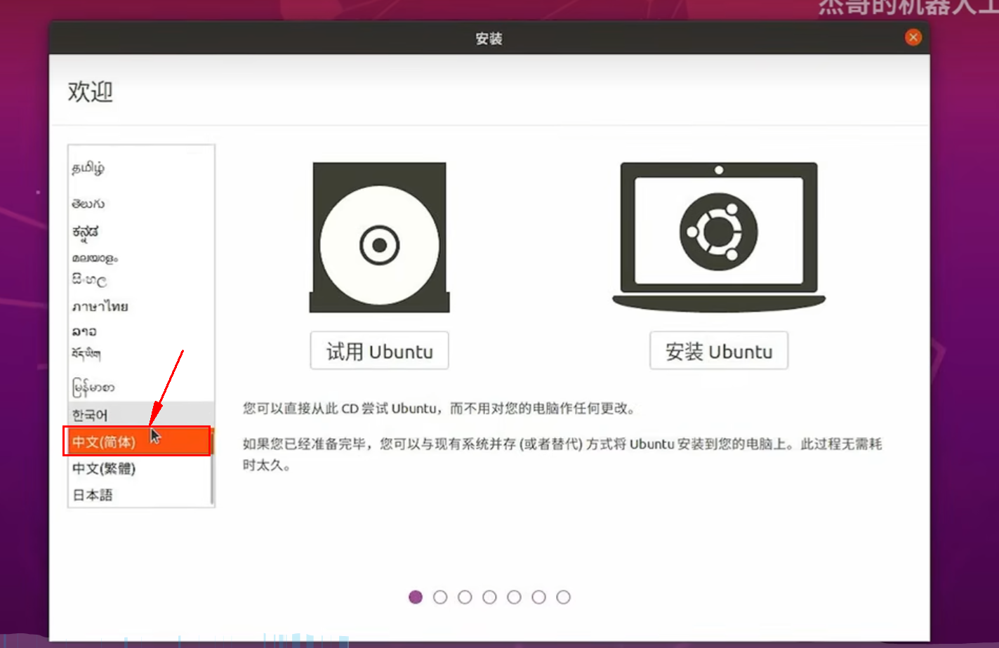Pick తెలుగు from the language list
Image resolution: width=999 pixels, height=648 pixels.
coord(88,204)
